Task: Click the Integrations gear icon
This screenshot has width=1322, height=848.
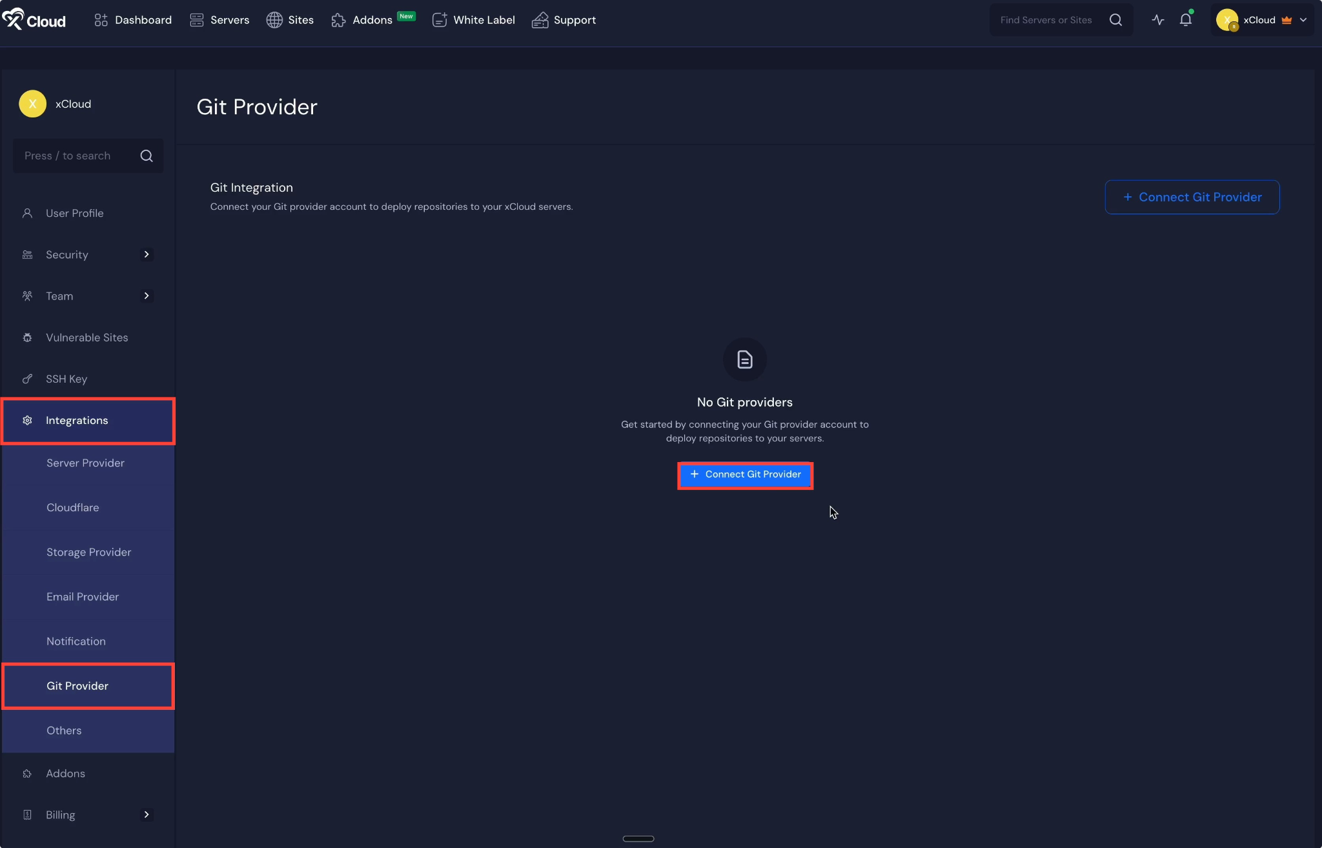Action: 27,420
